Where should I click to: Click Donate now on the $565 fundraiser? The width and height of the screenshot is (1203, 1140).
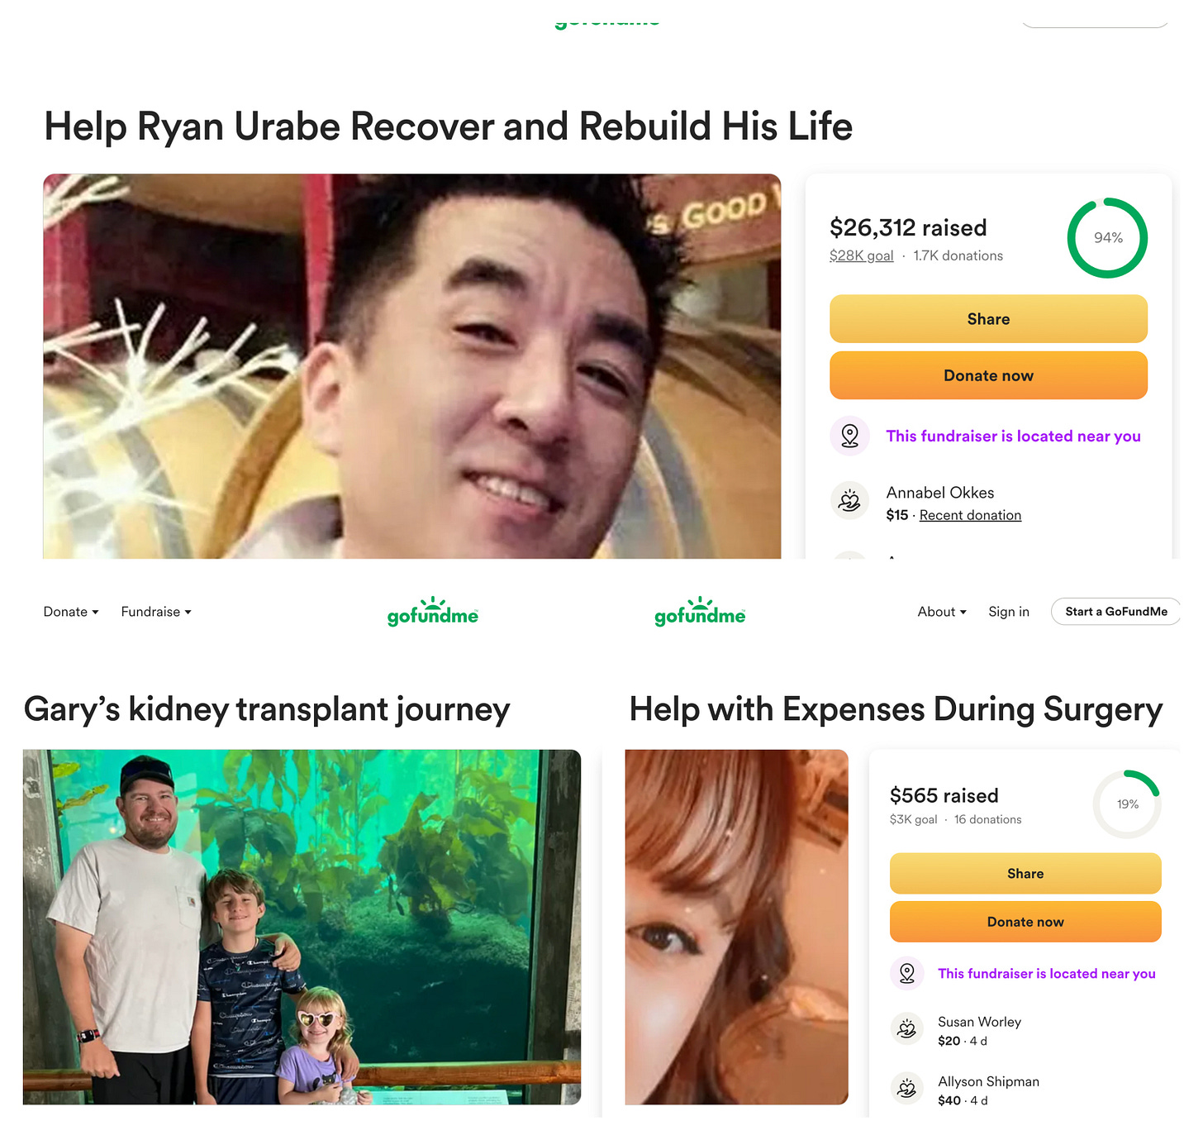click(1025, 922)
